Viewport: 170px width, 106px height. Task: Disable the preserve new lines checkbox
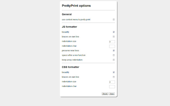(x=114, y=50)
